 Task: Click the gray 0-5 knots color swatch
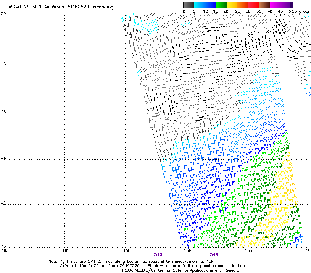click(x=189, y=5)
